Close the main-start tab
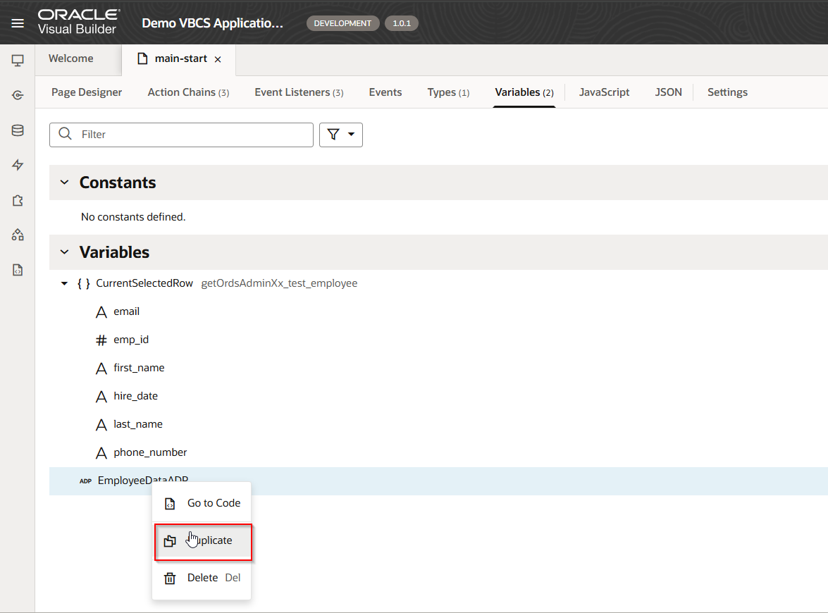 [x=218, y=60]
